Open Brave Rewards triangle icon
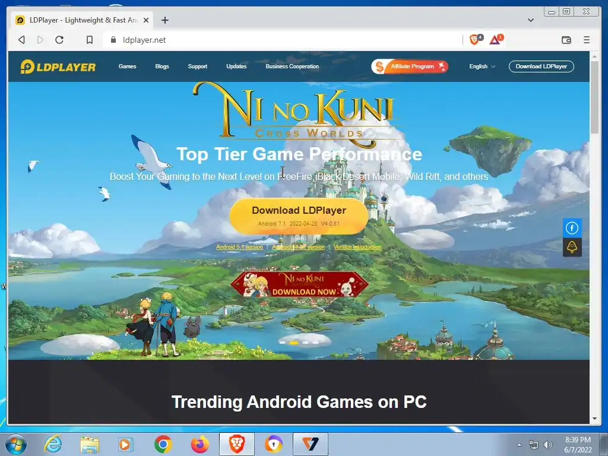The image size is (608, 456). point(496,39)
